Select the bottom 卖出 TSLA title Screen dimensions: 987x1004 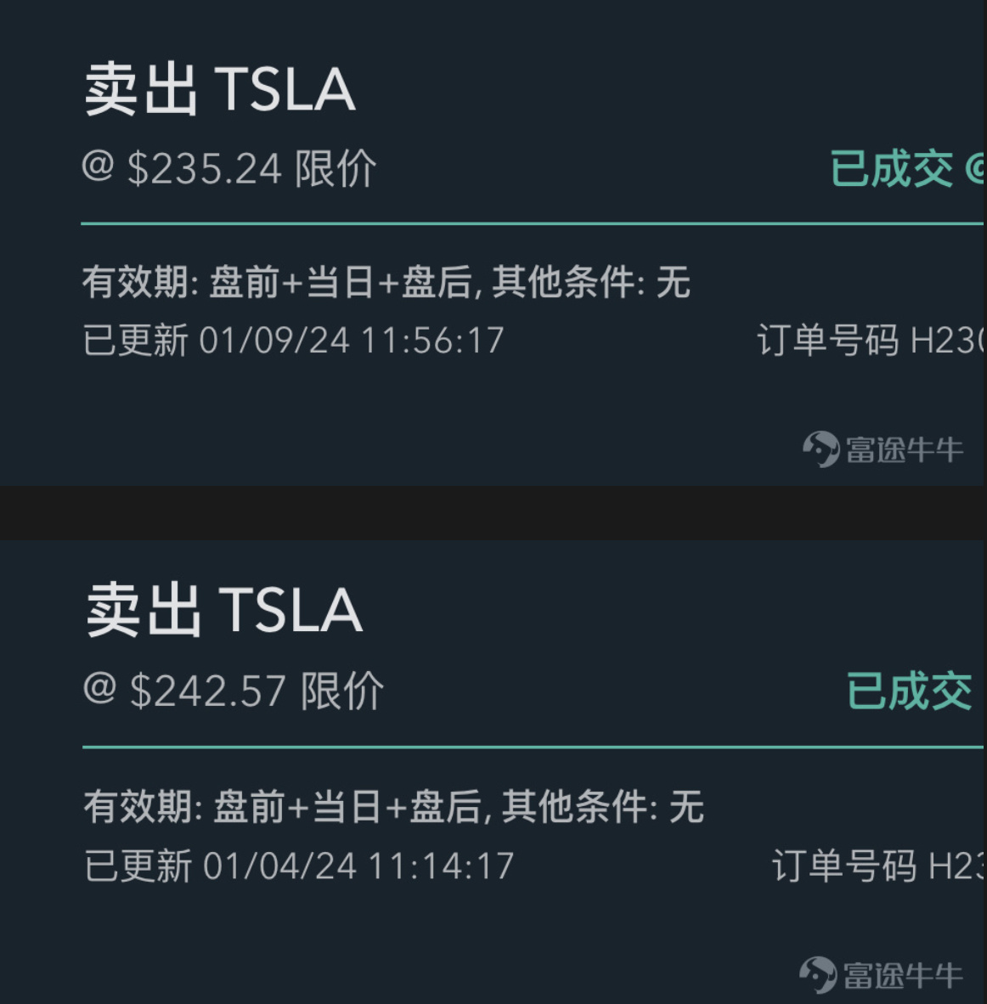[x=224, y=610]
